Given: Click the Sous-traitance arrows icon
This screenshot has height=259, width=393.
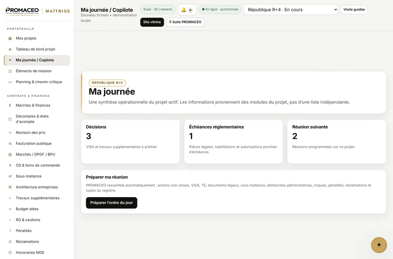Looking at the screenshot, I should [10, 176].
